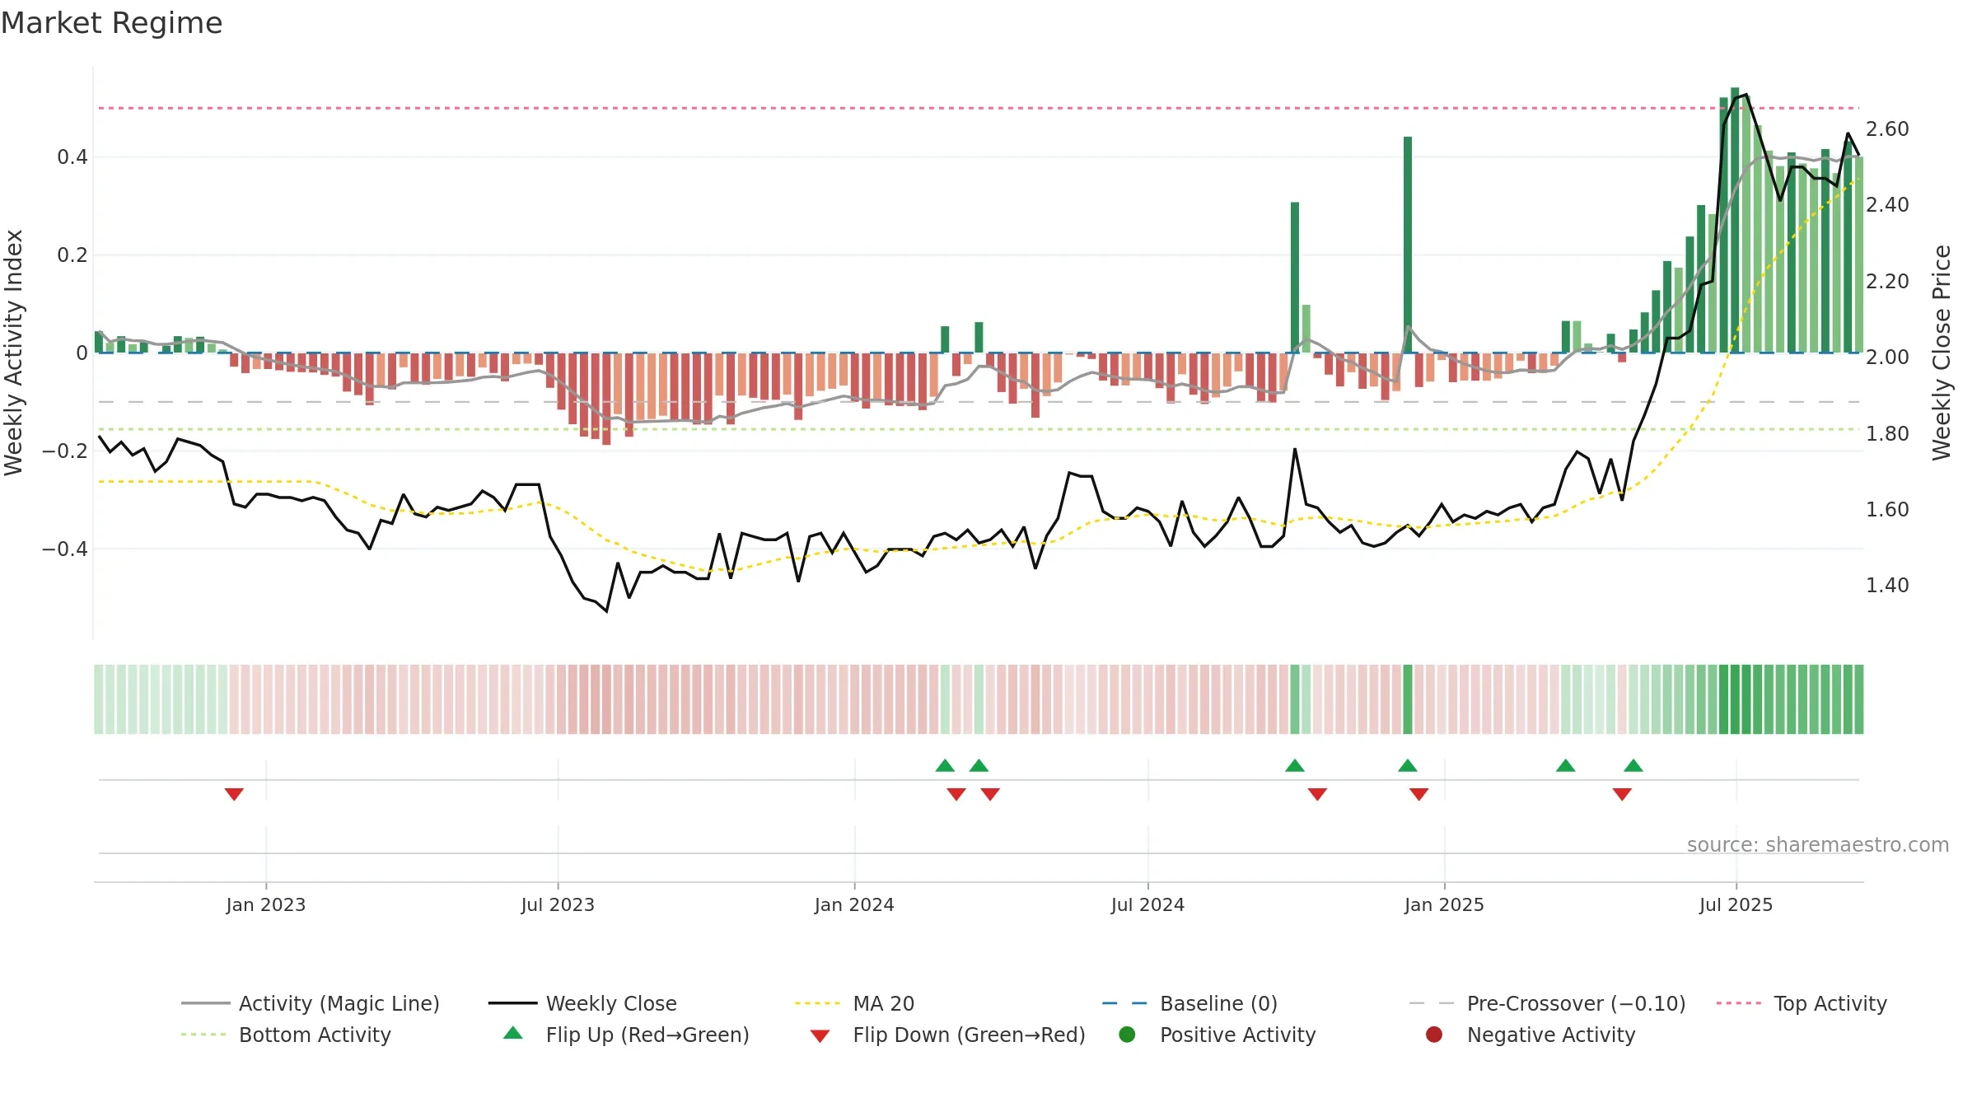
Task: Toggle the Flip Down (Green→Red) legend entry
Action: coord(947,1035)
